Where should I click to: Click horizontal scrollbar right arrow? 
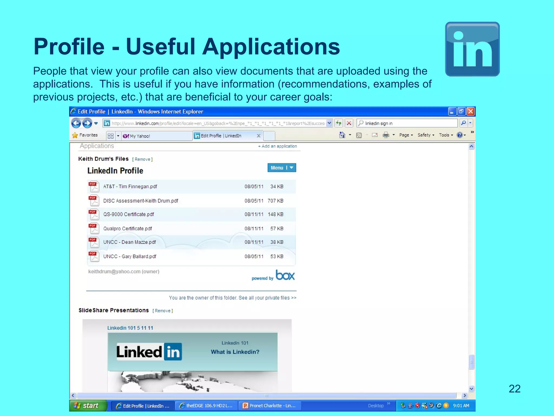coord(464,395)
